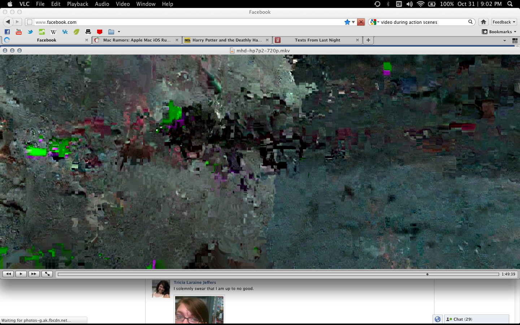The height and width of the screenshot is (325, 520).
Task: Go back in browser history
Action: (x=8, y=22)
